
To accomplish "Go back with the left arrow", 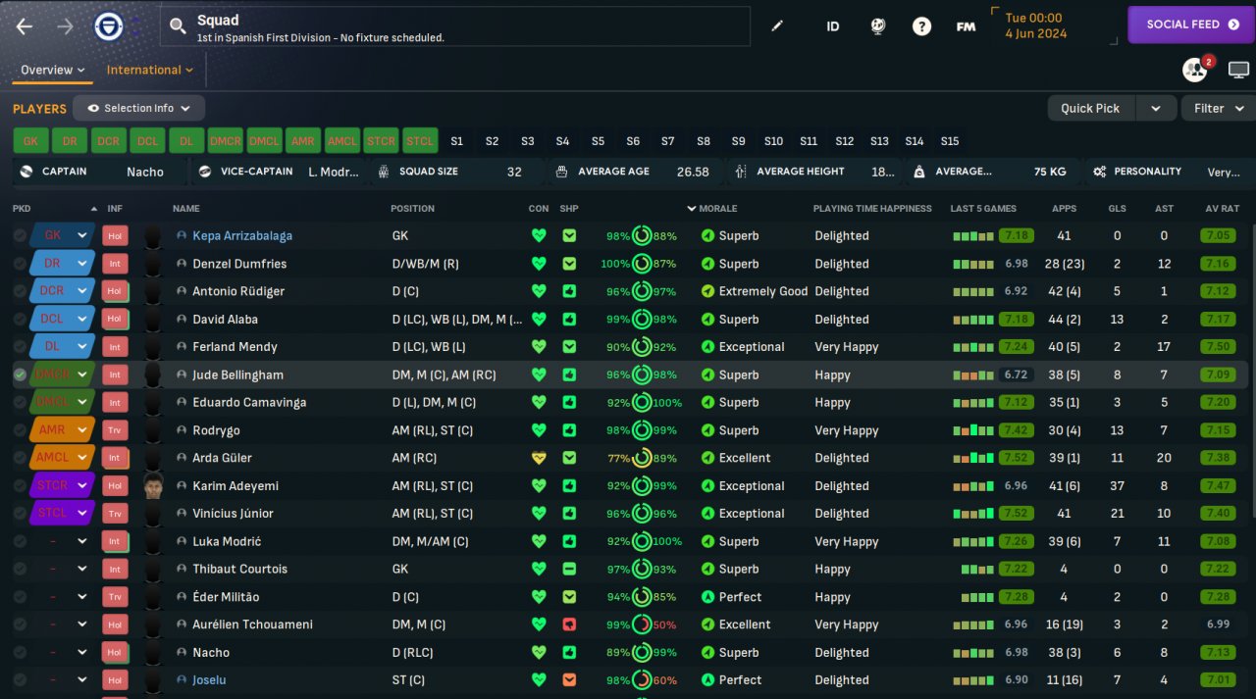I will 25,26.
